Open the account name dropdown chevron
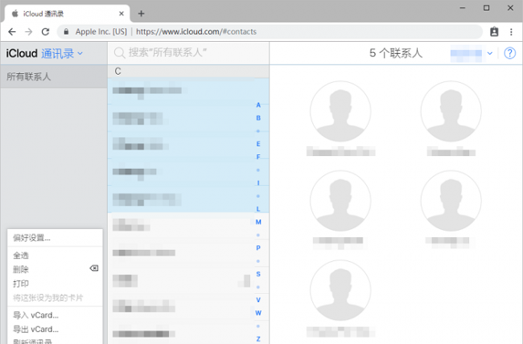The width and height of the screenshot is (523, 344). pyautogui.click(x=490, y=53)
